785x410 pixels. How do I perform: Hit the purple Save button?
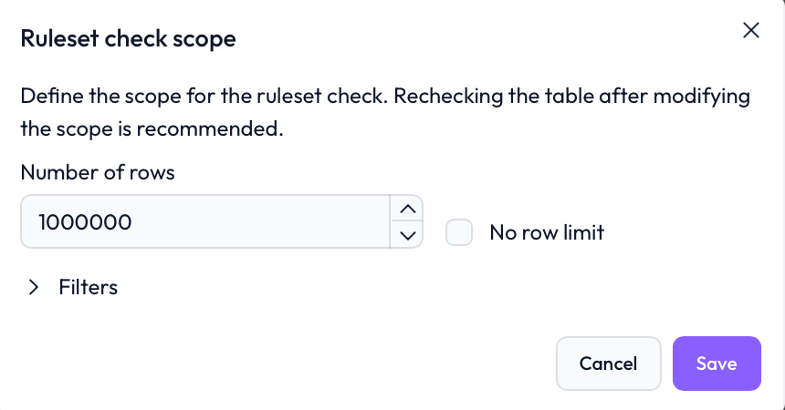(716, 364)
